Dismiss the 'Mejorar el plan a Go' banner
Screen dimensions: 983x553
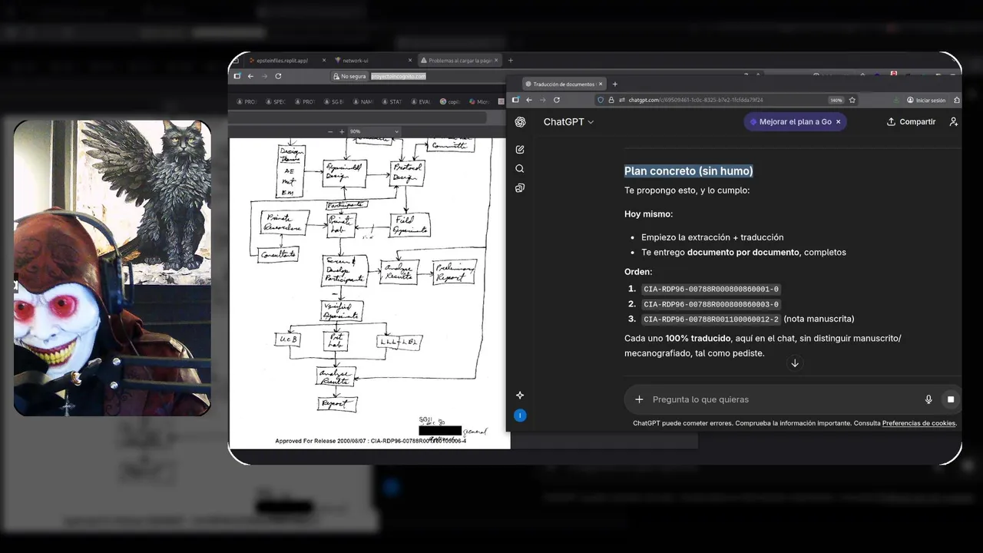point(838,122)
